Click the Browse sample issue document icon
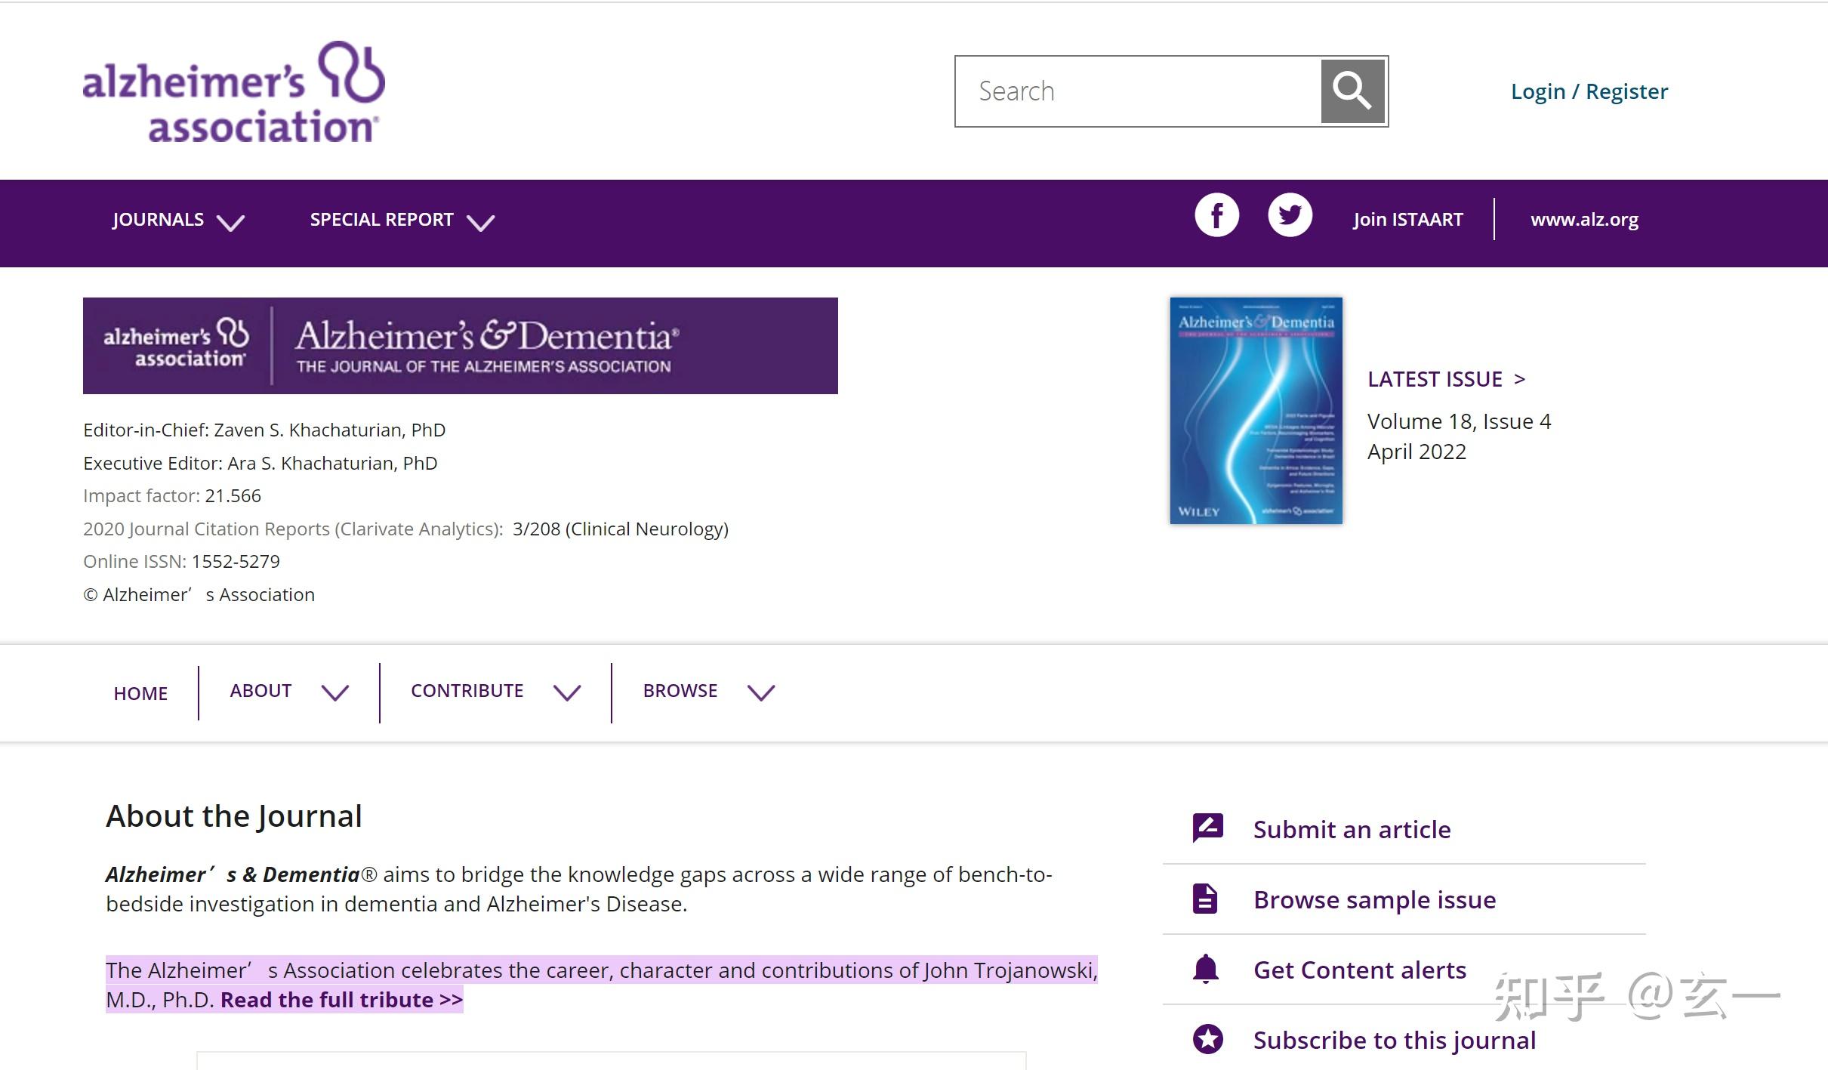This screenshot has width=1828, height=1070. [1205, 899]
